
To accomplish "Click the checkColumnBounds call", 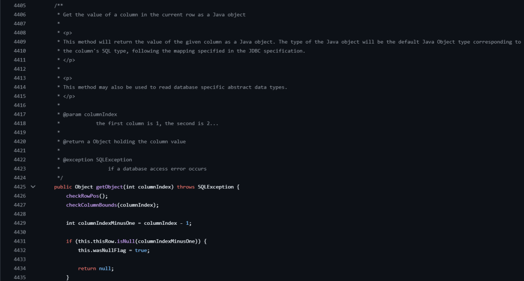I will tap(91, 205).
